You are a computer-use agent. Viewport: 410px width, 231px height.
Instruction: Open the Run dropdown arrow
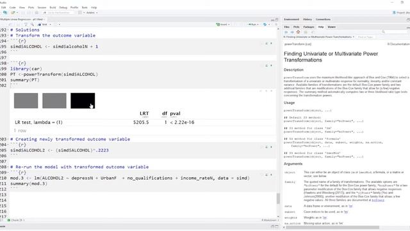tap(258, 24)
